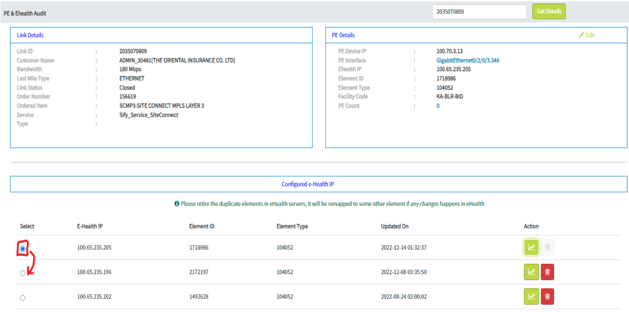Click the Link Status value Closed
Image resolution: width=629 pixels, height=312 pixels.
click(127, 88)
